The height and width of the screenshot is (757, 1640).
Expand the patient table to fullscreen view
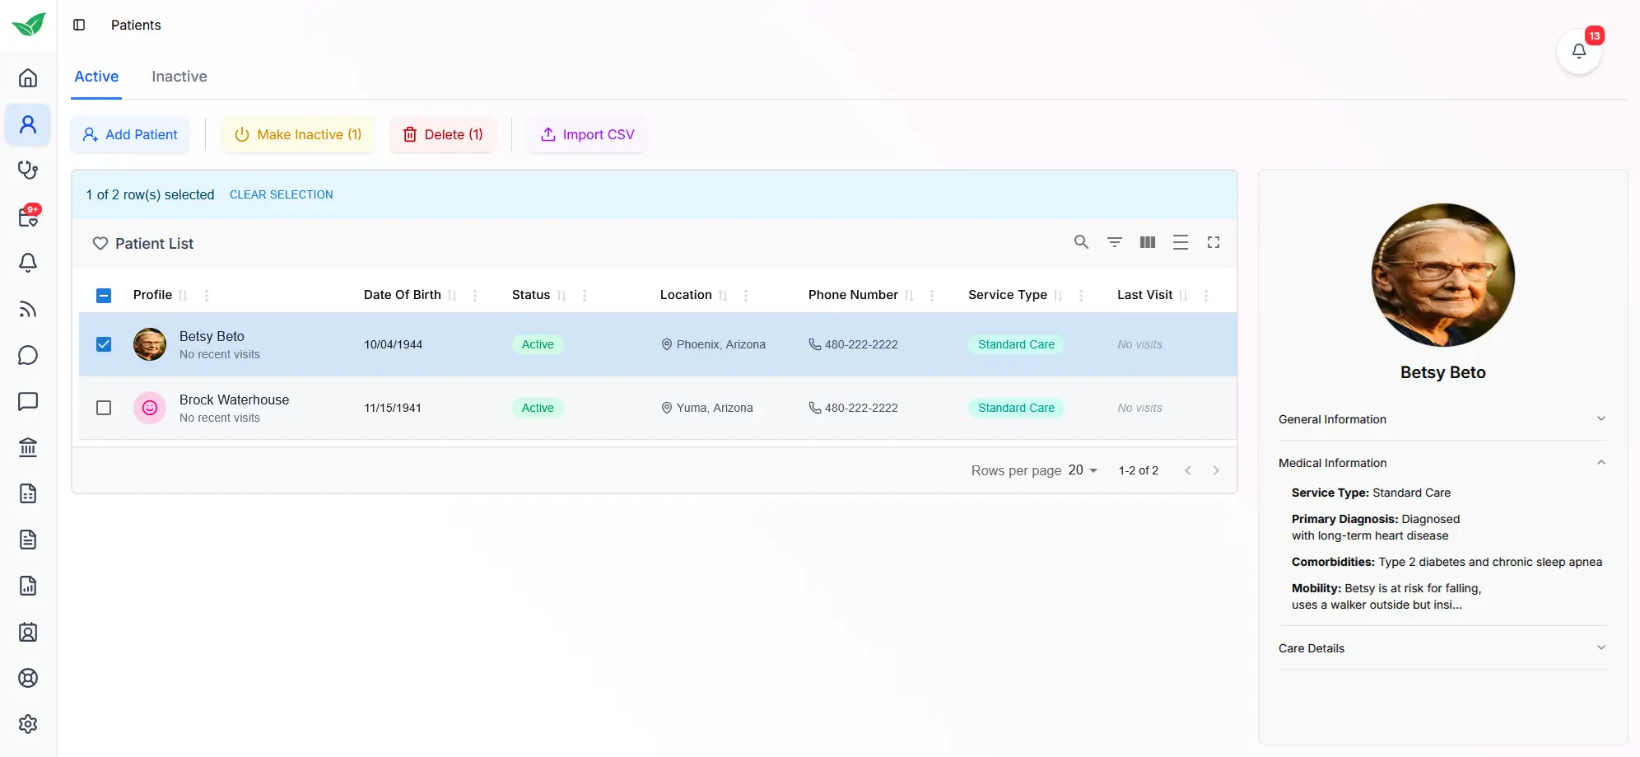pos(1214,242)
